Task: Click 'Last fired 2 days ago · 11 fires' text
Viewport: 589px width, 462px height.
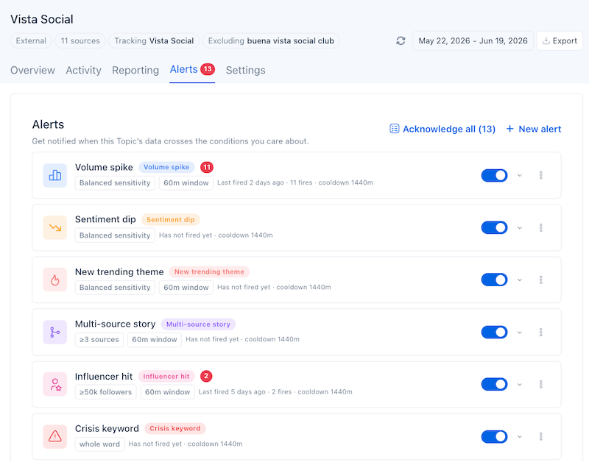Action: (265, 182)
